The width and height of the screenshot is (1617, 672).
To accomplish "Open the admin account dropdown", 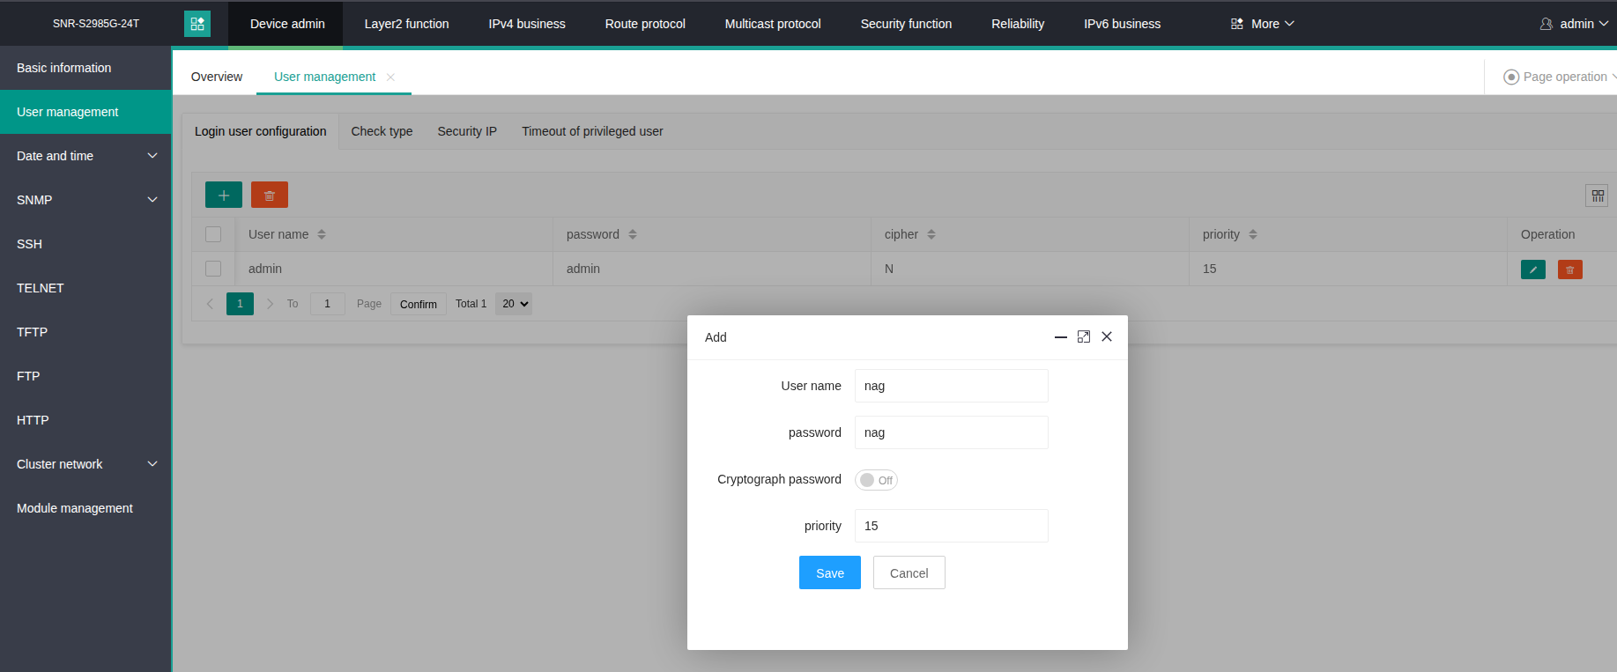I will coord(1574,24).
